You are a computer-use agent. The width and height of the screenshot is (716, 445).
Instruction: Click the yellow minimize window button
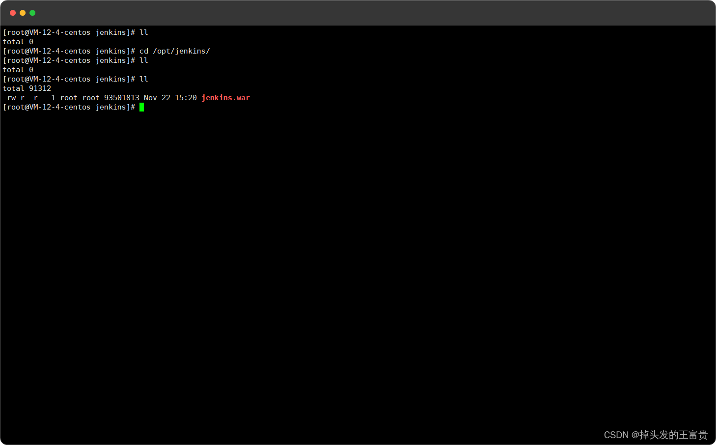click(23, 13)
